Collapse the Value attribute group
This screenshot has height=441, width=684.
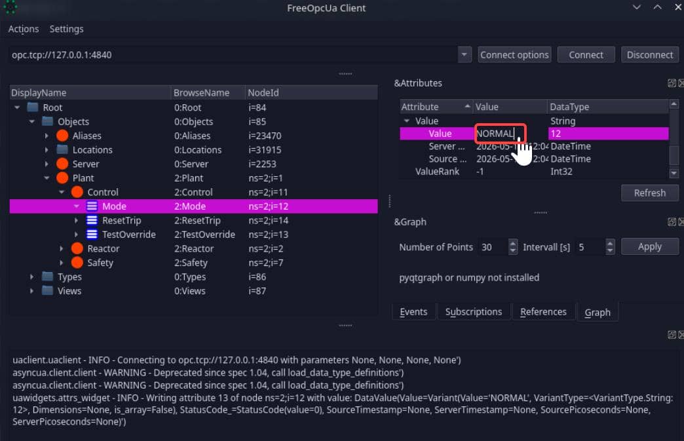pos(407,121)
